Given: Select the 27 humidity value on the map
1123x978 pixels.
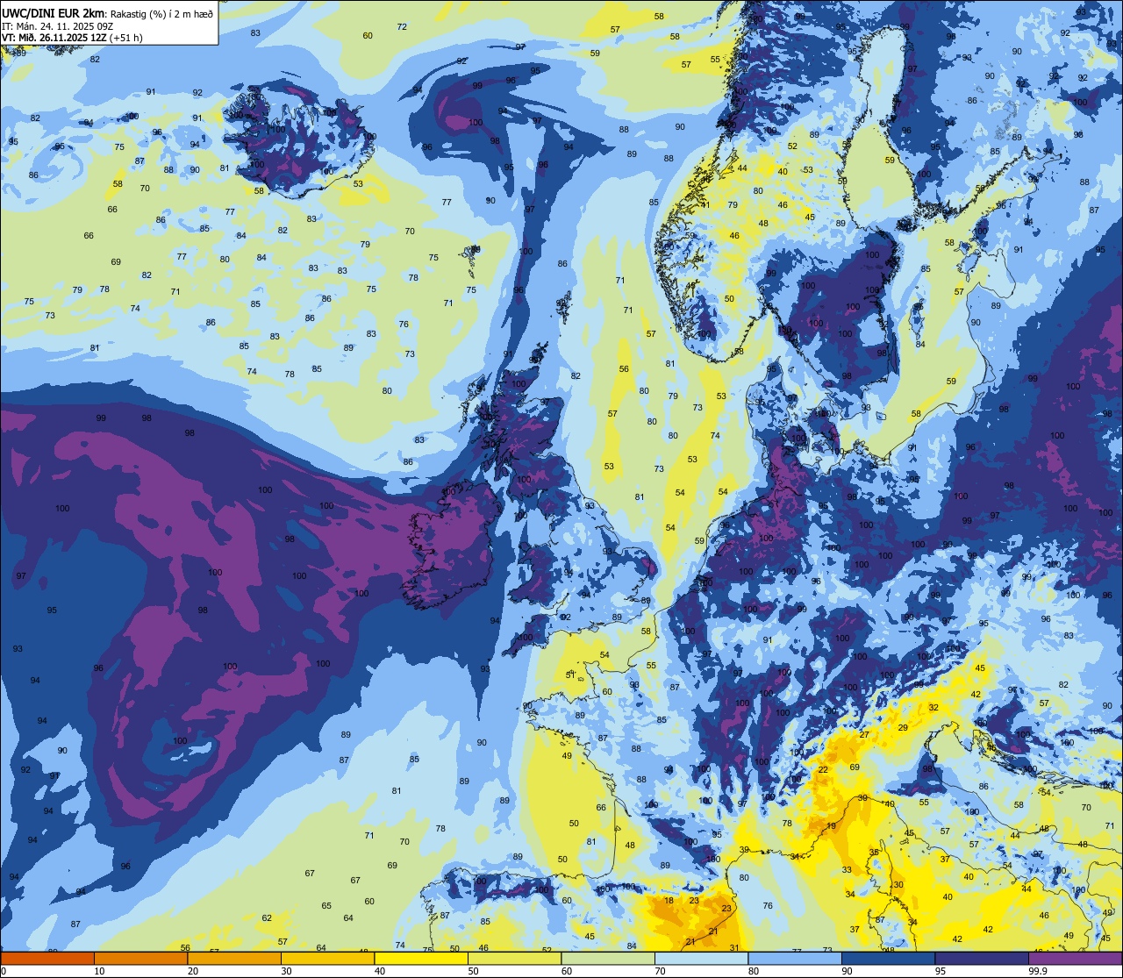Looking at the screenshot, I should (864, 735).
